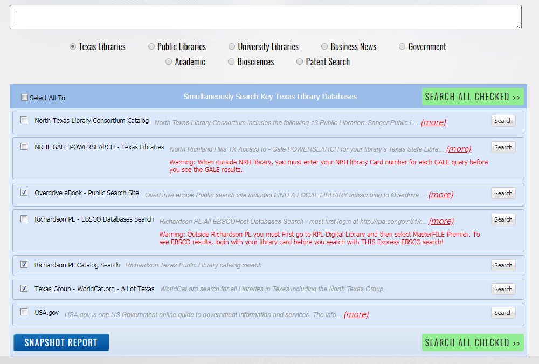Uncheck Richardson PL Catalog Search
The width and height of the screenshot is (539, 364).
(24, 265)
